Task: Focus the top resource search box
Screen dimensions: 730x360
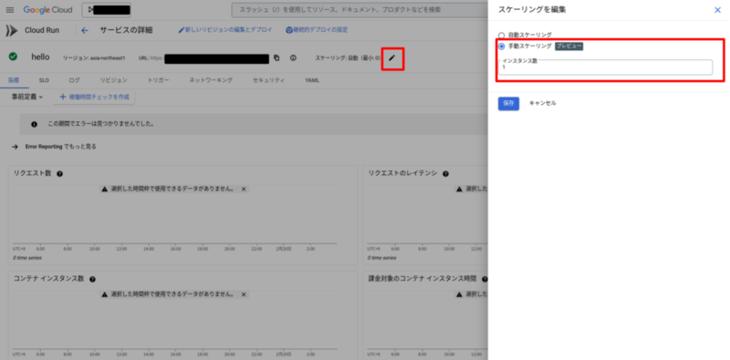Action: [x=360, y=10]
